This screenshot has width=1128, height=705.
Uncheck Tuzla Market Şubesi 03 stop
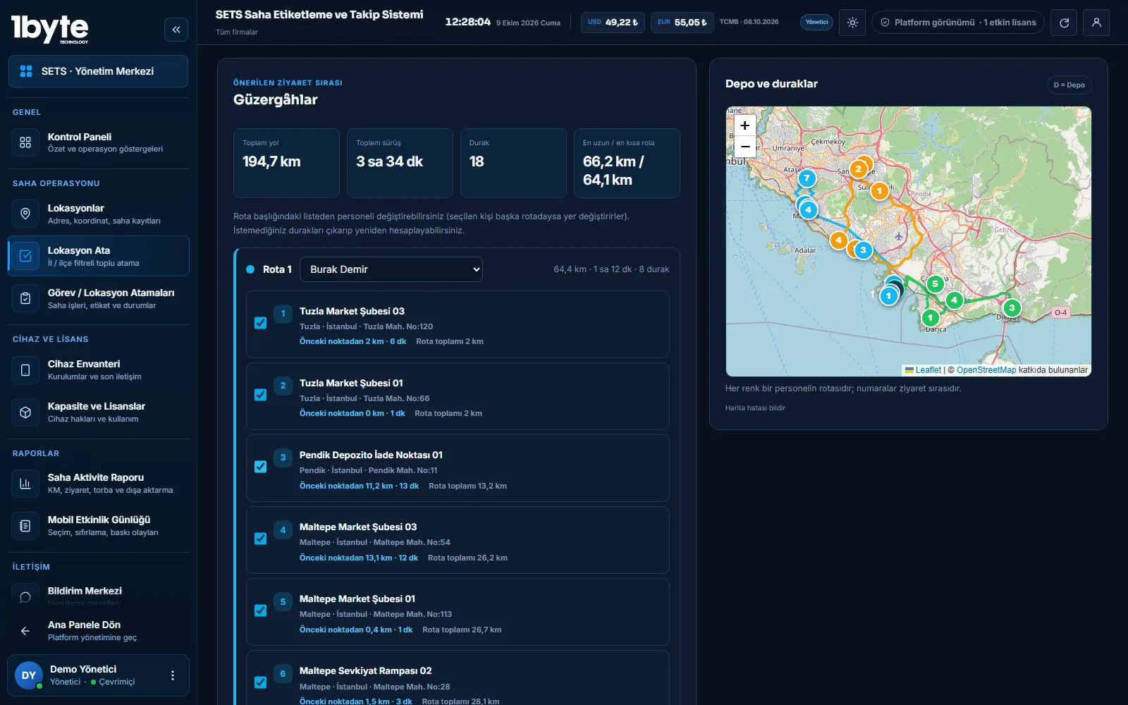tap(260, 323)
